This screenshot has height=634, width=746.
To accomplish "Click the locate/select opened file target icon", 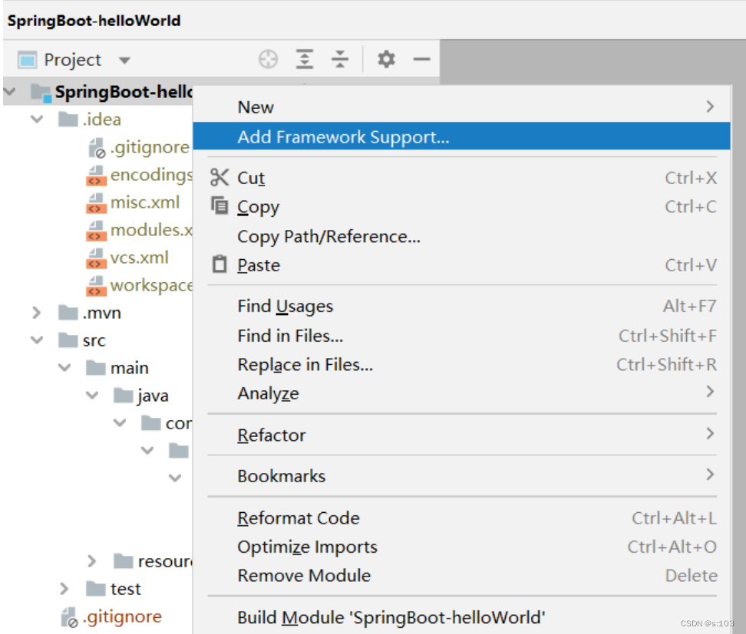I will tap(268, 59).
